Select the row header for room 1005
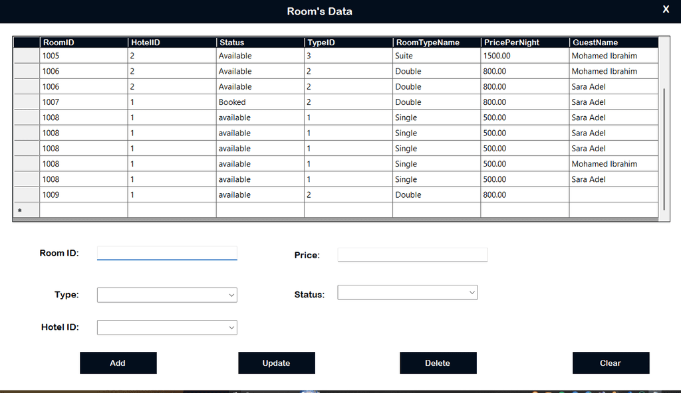The image size is (681, 393). (27, 56)
